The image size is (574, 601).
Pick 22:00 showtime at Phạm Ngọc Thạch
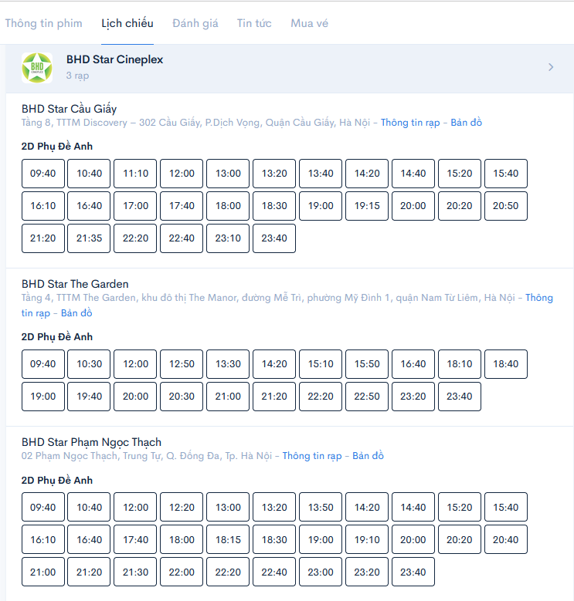click(x=182, y=572)
